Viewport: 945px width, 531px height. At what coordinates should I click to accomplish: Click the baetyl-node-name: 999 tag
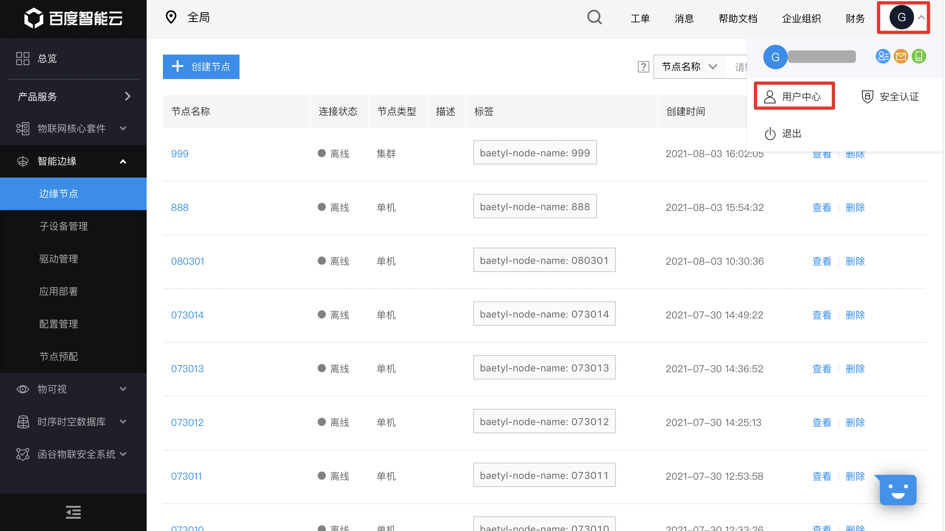click(535, 153)
